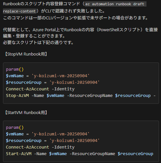Image resolution: width=161 pixels, height=163 pixels.
Task: Click the line '編集・登録することができます。'
Action: [x=34, y=36]
